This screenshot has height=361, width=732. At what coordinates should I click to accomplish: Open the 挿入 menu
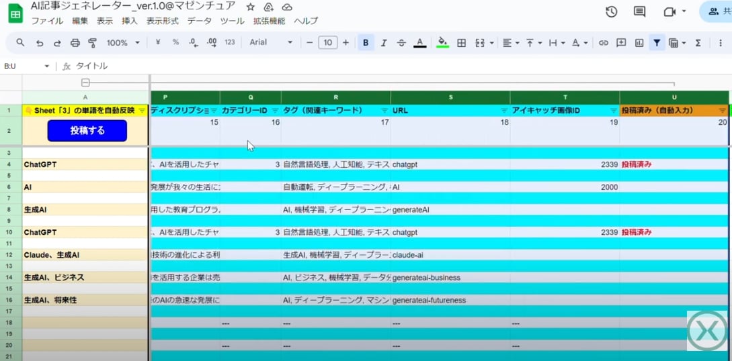coord(129,21)
